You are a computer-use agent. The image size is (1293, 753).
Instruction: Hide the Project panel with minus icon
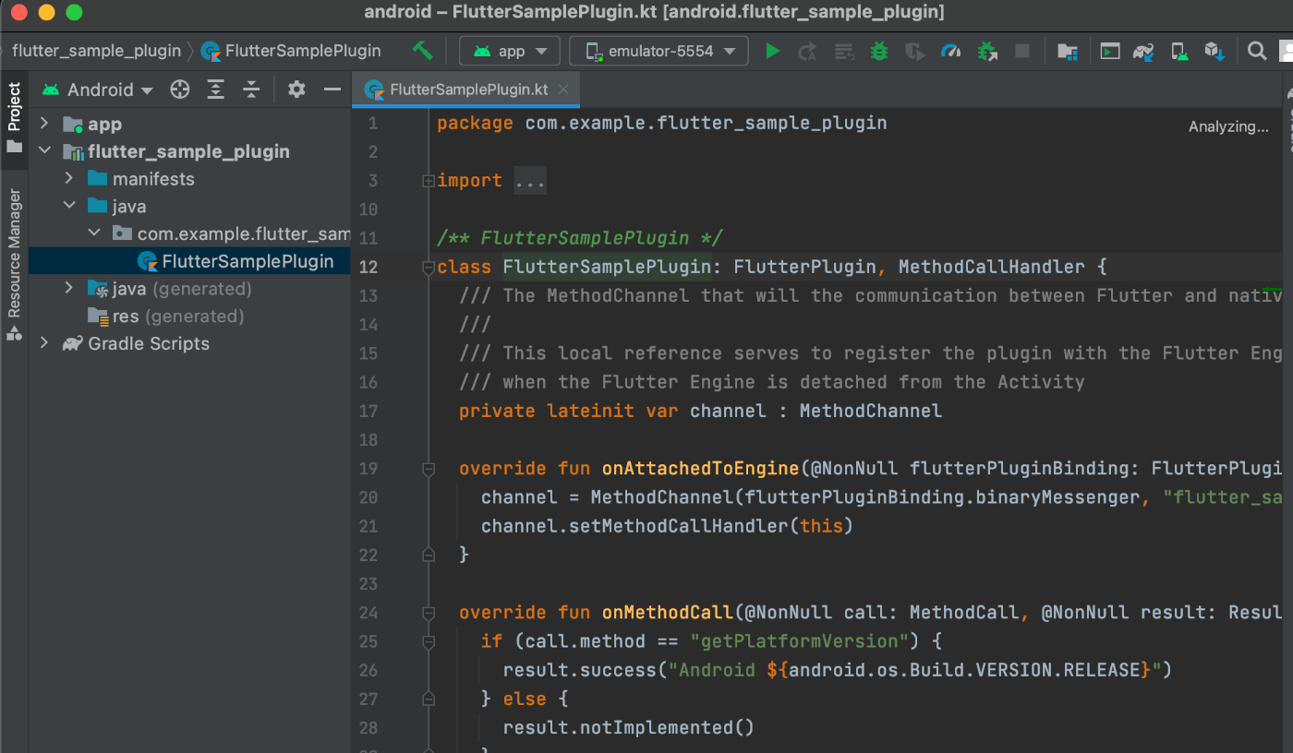click(x=332, y=90)
